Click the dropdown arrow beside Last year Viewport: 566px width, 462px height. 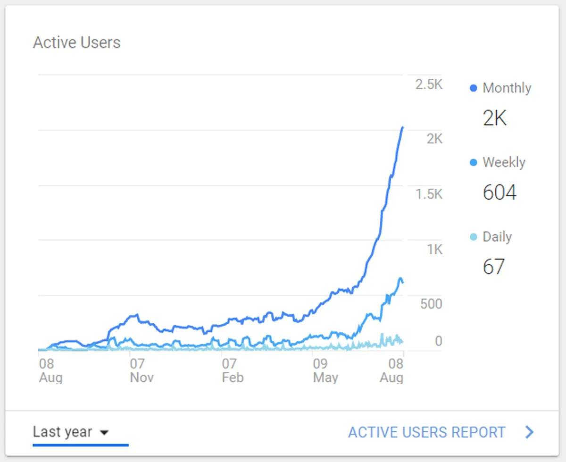(105, 432)
